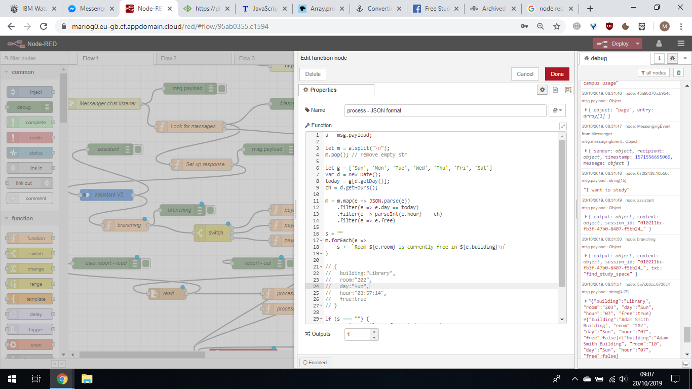Open node description document icon
The width and height of the screenshot is (692, 389).
click(555, 90)
